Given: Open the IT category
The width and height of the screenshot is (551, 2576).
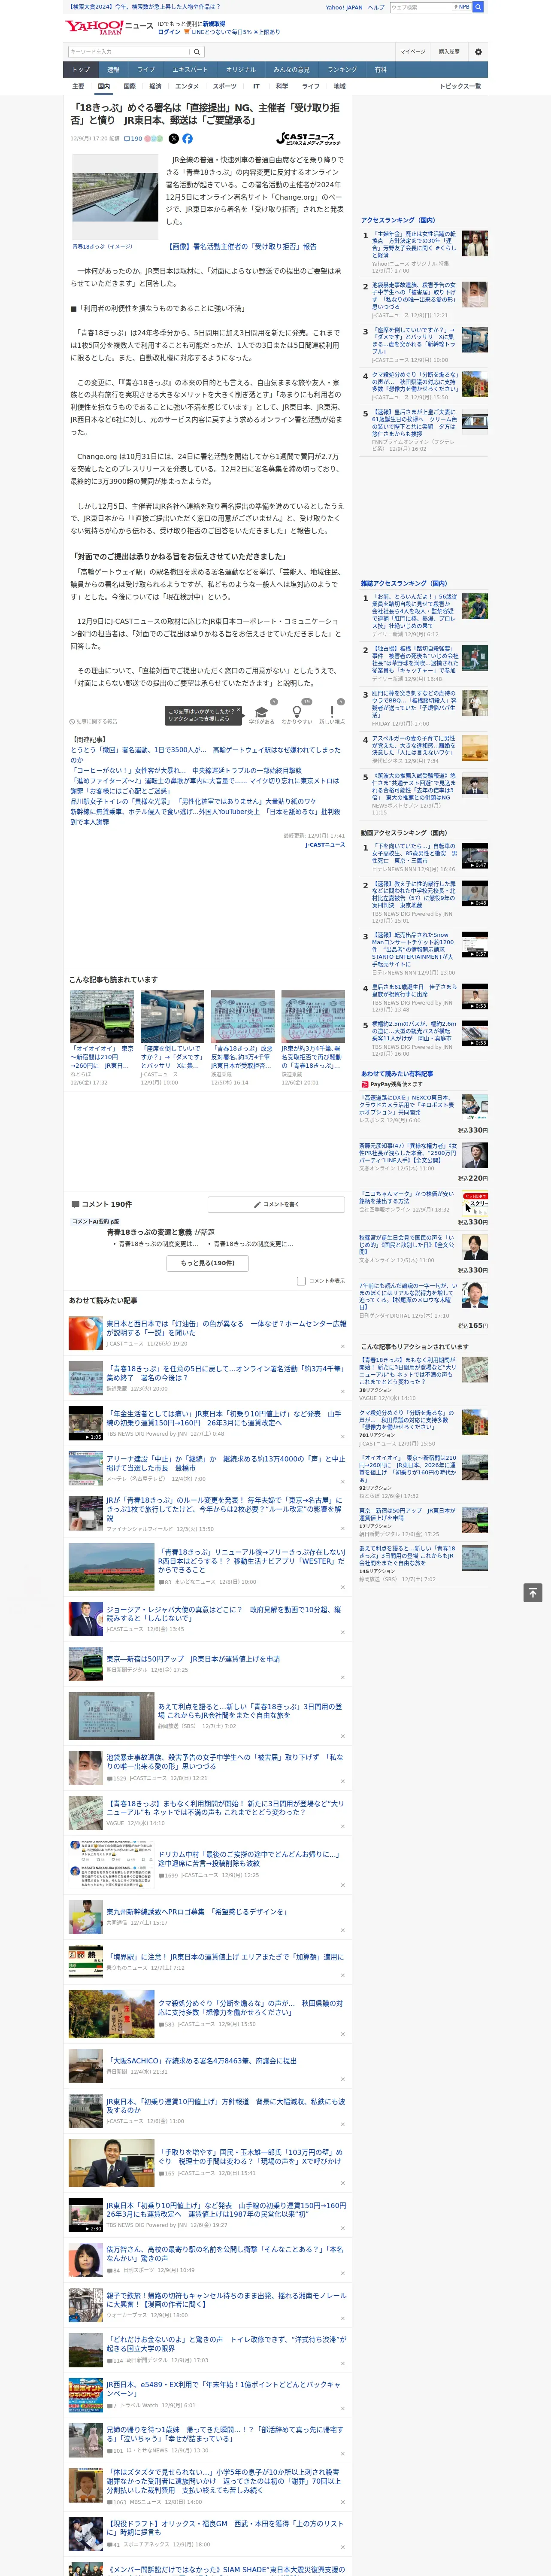Looking at the screenshot, I should [256, 86].
